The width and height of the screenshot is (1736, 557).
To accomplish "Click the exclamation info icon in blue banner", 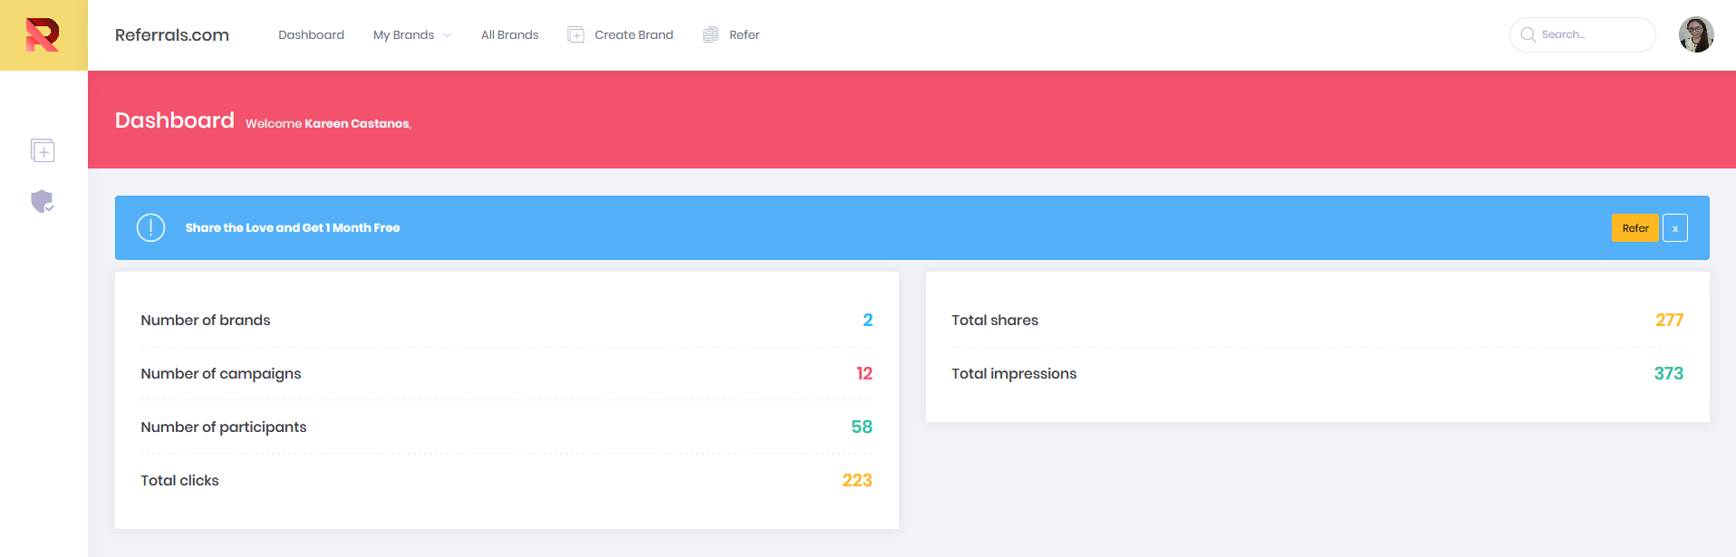I will [150, 227].
